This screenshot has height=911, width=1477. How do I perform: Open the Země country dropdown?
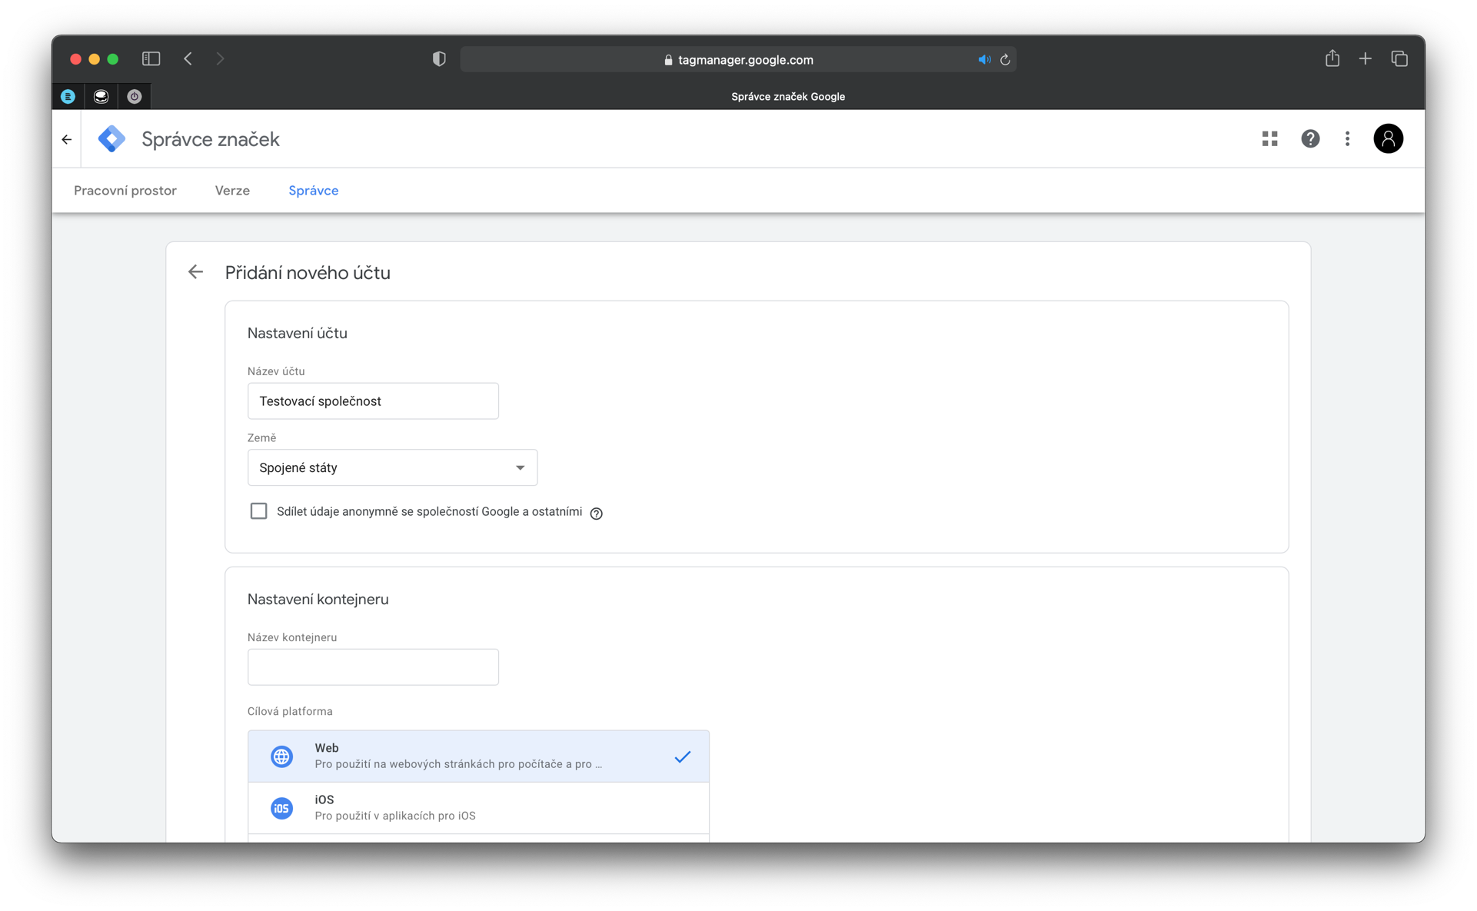(392, 467)
